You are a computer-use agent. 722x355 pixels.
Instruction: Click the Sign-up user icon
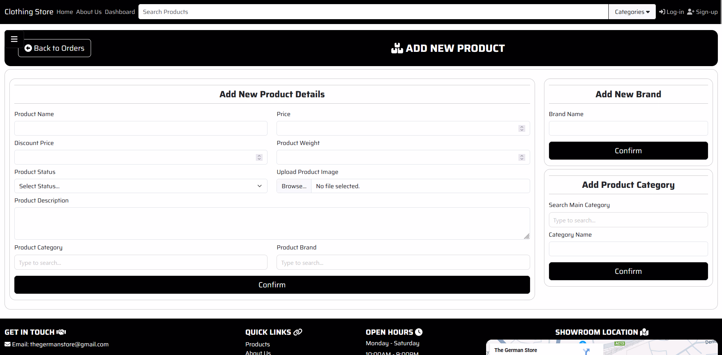(x=690, y=12)
